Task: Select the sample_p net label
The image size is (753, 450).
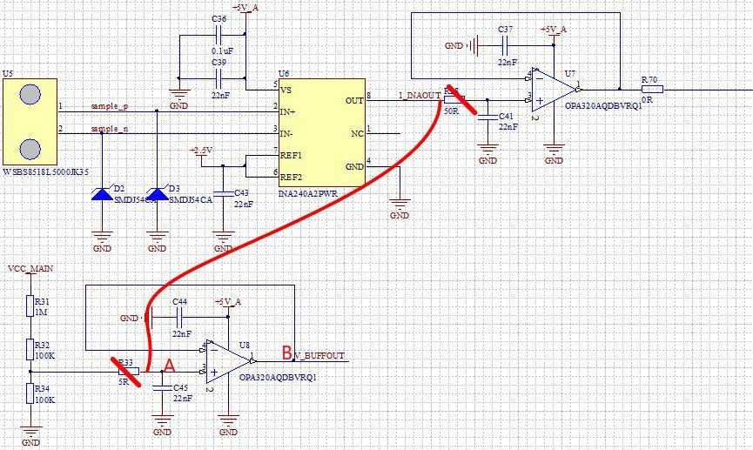Action: (110, 106)
